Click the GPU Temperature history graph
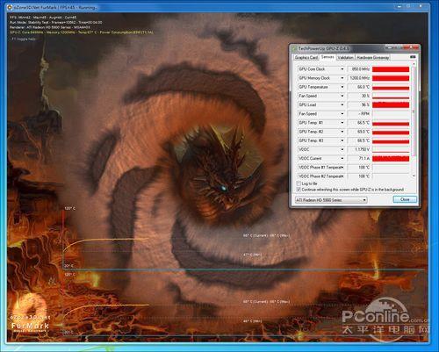Image resolution: width=439 pixels, height=352 pixels. tap(391, 87)
